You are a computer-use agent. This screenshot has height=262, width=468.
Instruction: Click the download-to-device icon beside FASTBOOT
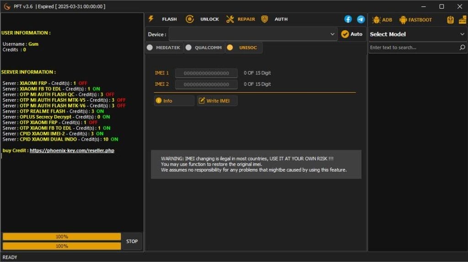tap(450, 20)
